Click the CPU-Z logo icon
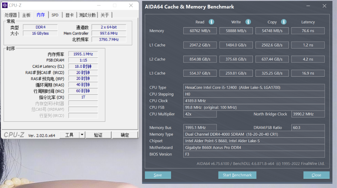This screenshot has height=188, width=337. click(x=4, y=5)
